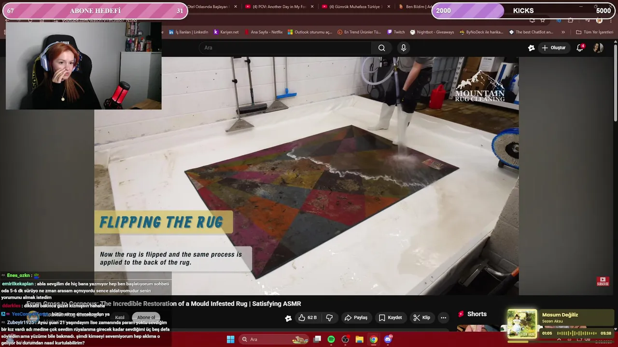Close the Otel Odasında Başlayan tab
This screenshot has width=618, height=347.
click(236, 7)
